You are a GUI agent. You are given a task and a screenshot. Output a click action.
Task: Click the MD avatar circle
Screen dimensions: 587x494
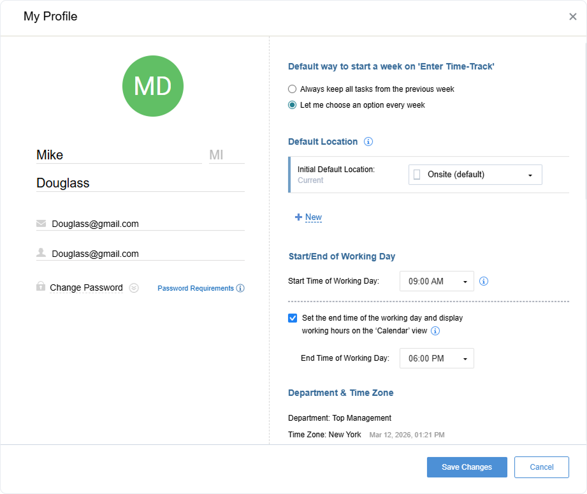[x=153, y=85]
